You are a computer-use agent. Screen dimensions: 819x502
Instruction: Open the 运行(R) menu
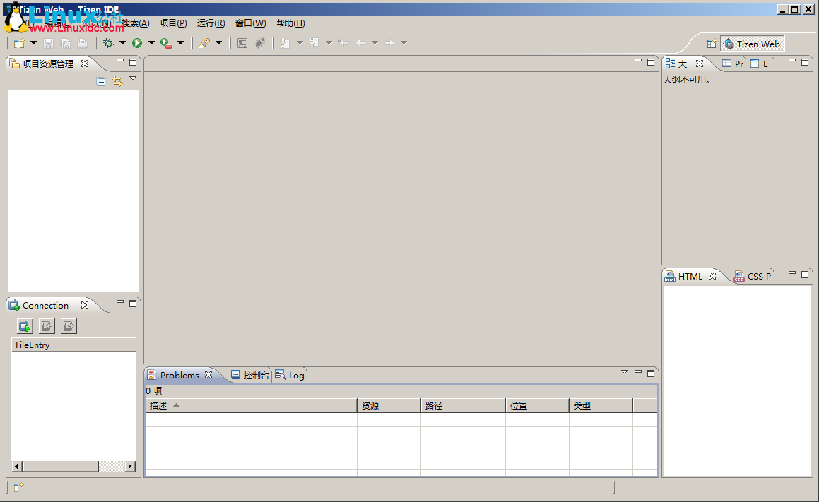click(211, 23)
